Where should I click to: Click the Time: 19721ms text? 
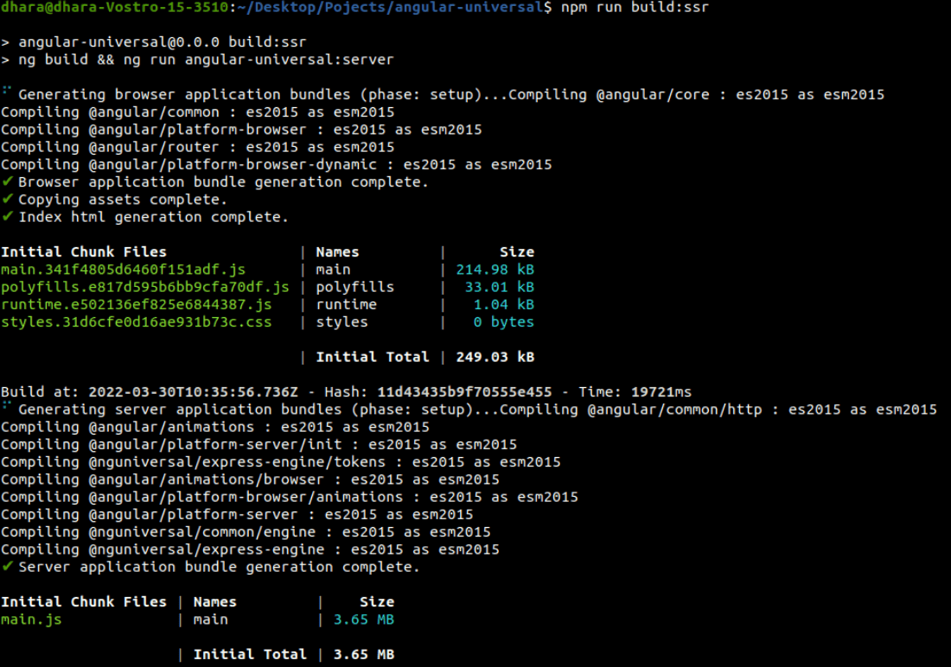tap(635, 391)
